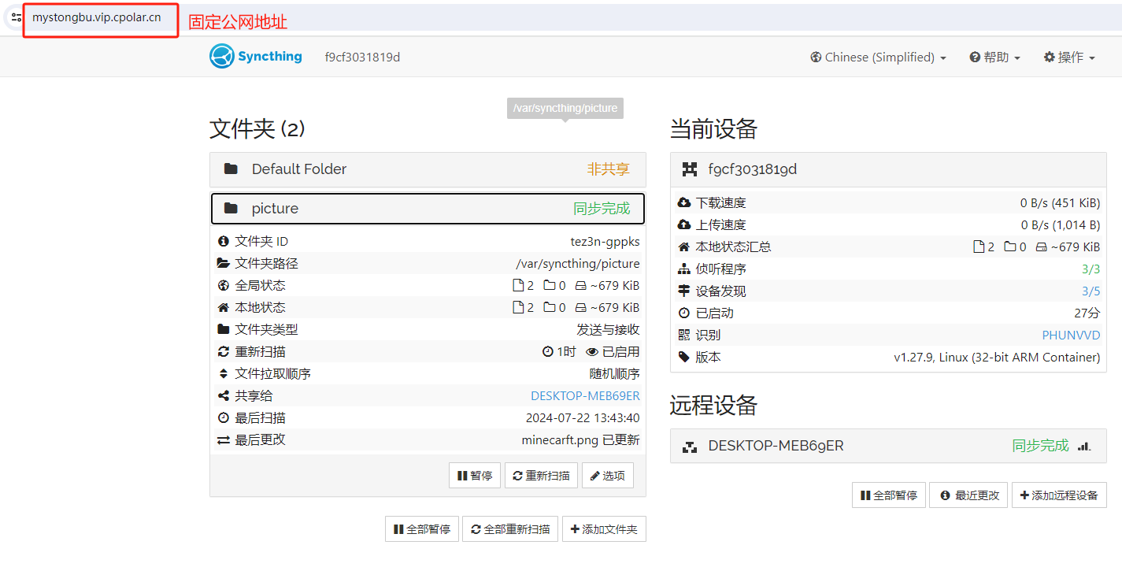1122x571 pixels.
Task: Open the PHUNVVD device ID link
Action: point(1071,335)
